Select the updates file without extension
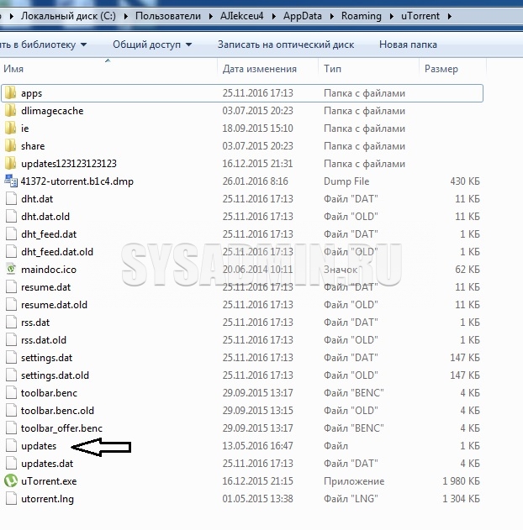The image size is (523, 530). (x=39, y=446)
